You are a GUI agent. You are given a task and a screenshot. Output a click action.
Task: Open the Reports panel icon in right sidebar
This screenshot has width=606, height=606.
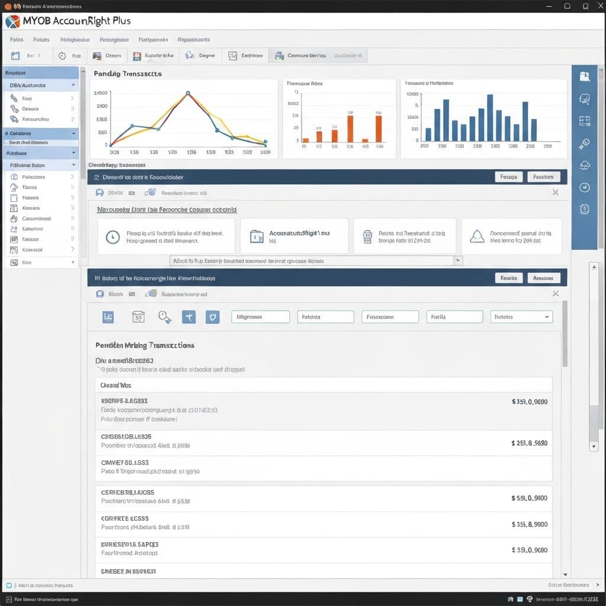tap(585, 76)
